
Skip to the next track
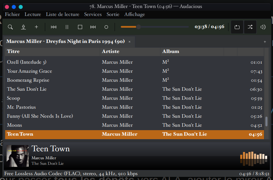coord(93,27)
